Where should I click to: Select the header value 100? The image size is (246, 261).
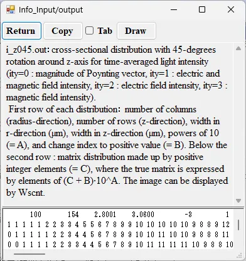[36, 215]
